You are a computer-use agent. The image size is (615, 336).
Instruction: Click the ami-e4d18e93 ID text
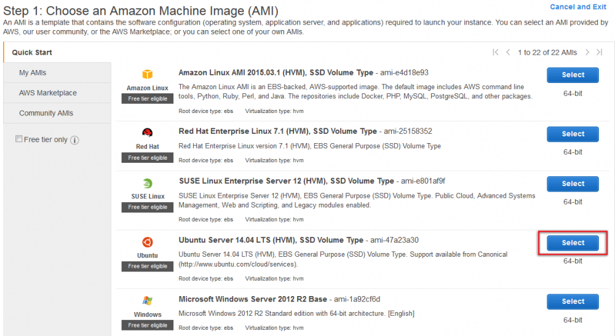click(404, 72)
